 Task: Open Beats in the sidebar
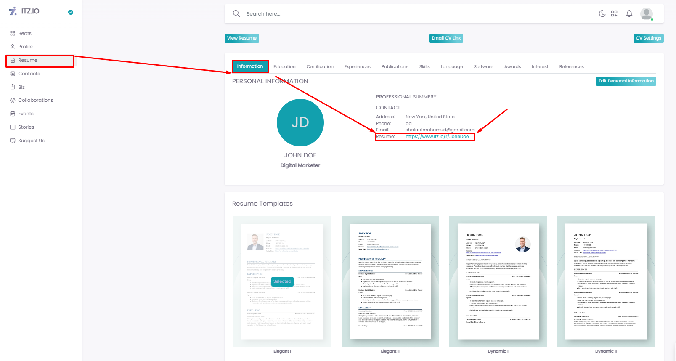(x=24, y=33)
